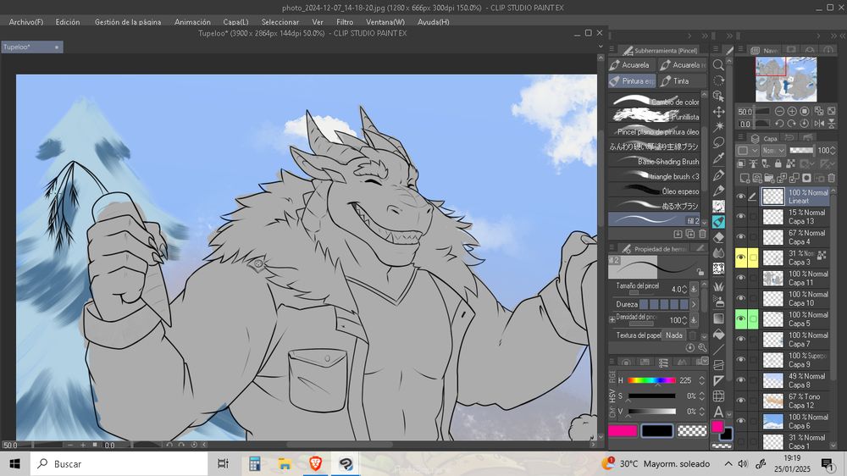Switch to the Tupeloo canvas tab

(32, 47)
